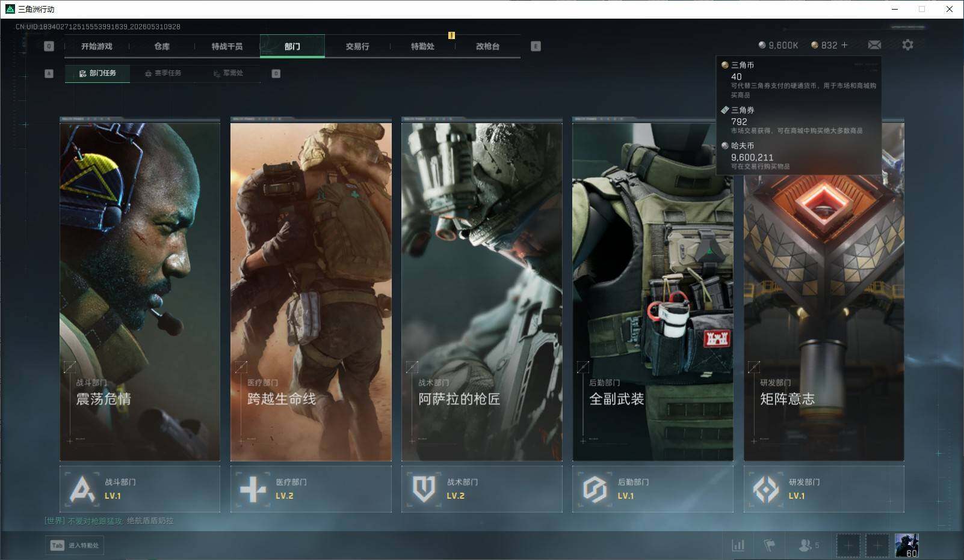The image size is (964, 560).
Task: Click the 三角币 40 entry in tooltip
Action: pos(799,79)
